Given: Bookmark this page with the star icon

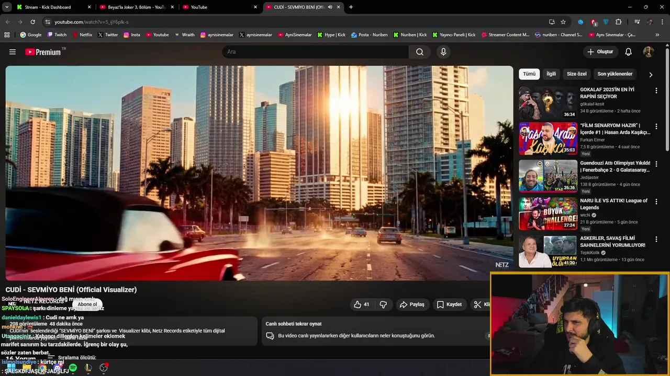Looking at the screenshot, I should point(563,22).
